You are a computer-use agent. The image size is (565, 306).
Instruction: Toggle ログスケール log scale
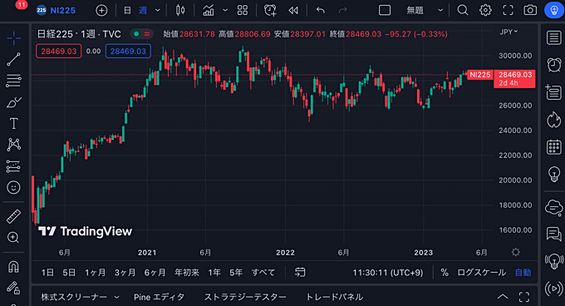point(481,273)
